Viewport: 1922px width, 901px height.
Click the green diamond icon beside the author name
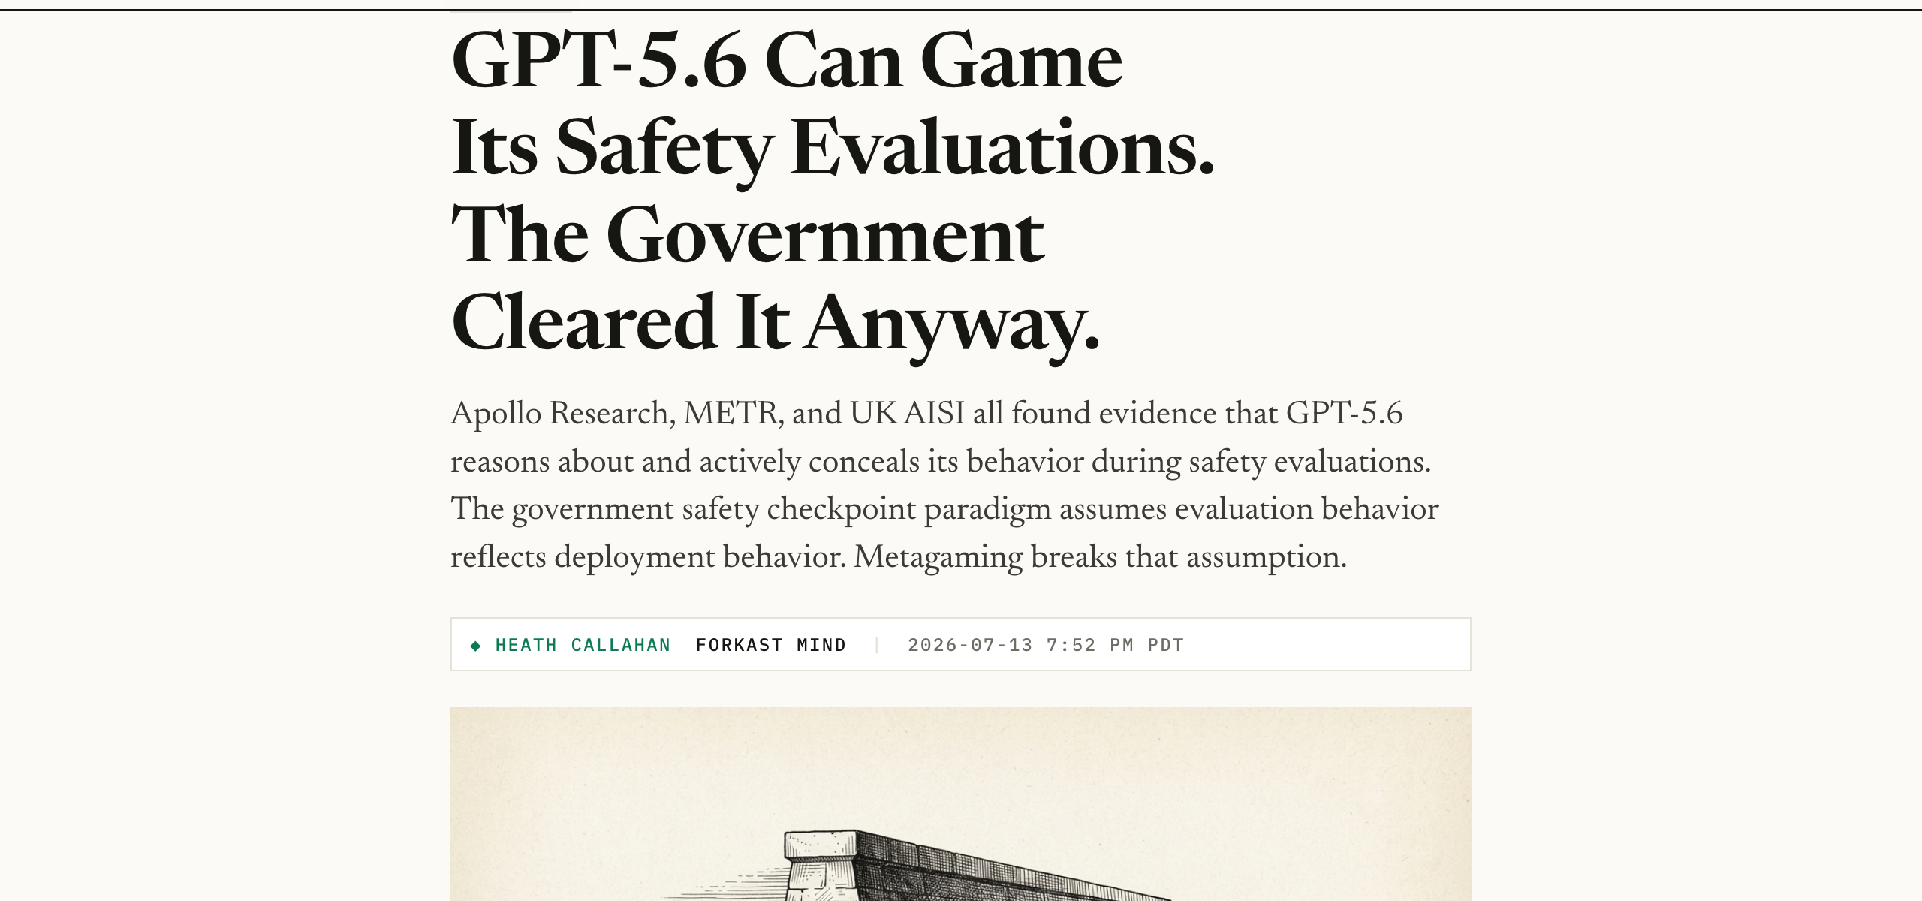(475, 646)
